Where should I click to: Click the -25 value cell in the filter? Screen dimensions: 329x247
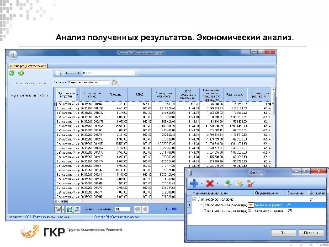[x=297, y=211]
